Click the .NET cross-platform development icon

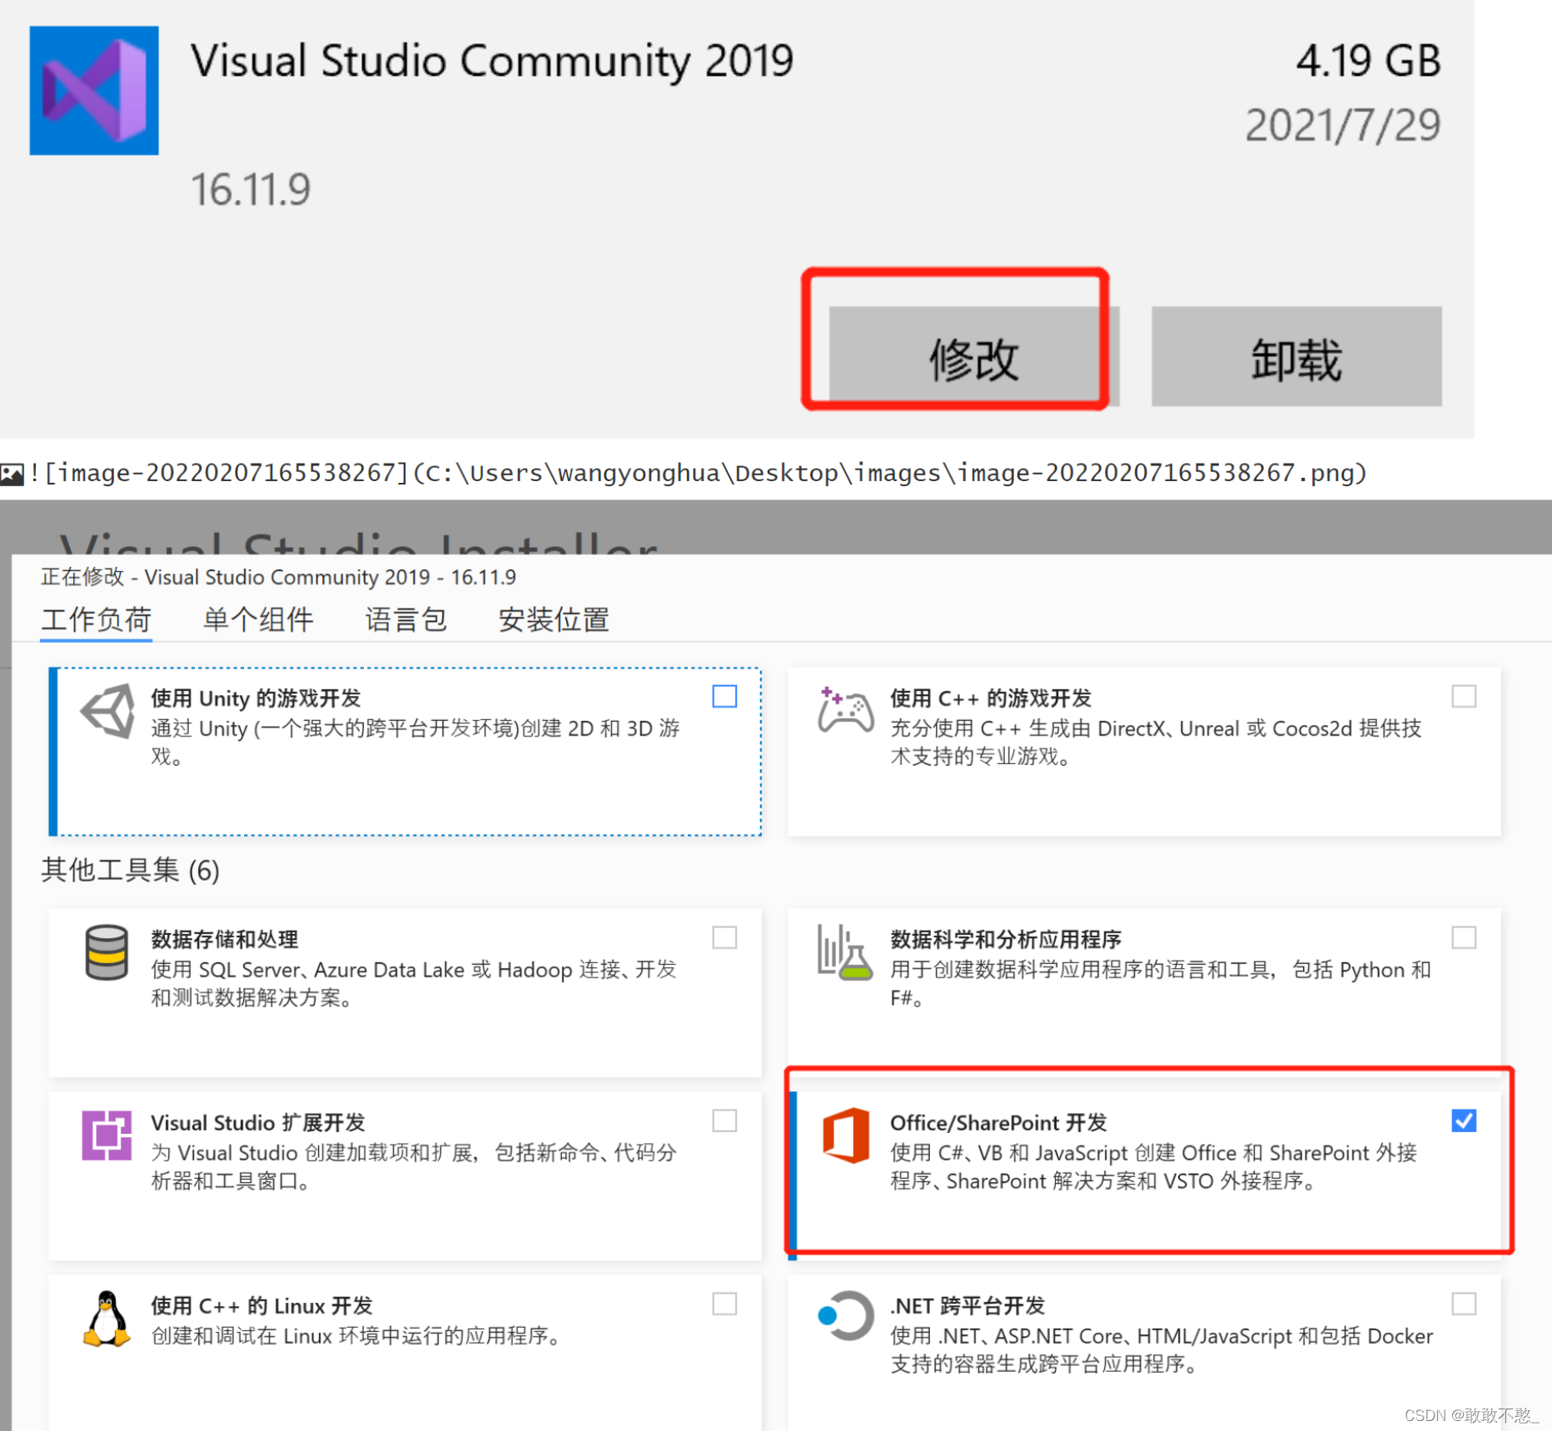tap(846, 1316)
